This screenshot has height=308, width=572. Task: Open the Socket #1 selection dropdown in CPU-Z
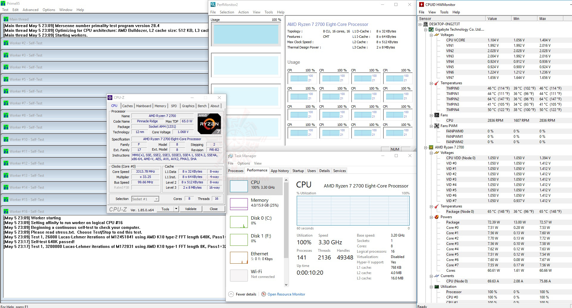click(156, 198)
